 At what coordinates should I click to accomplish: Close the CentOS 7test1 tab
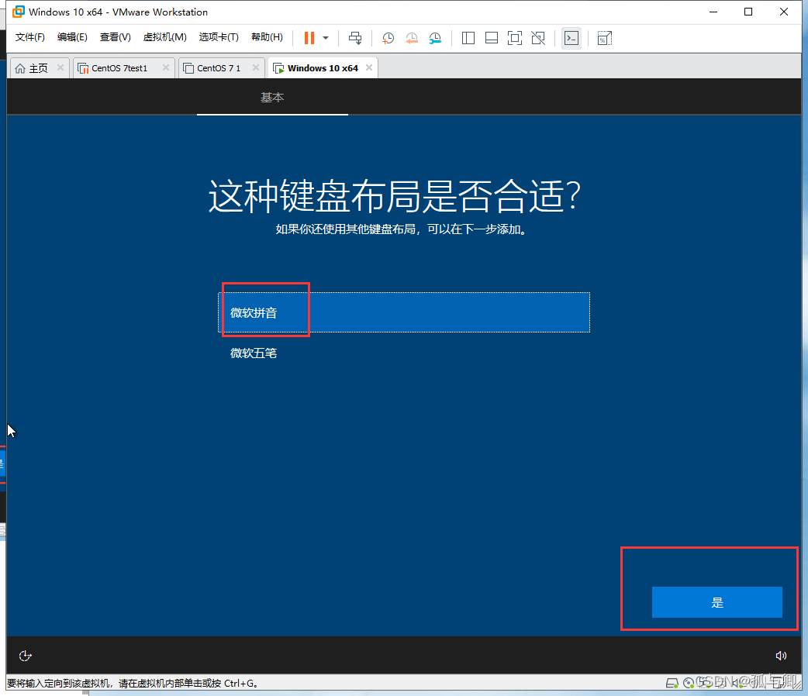point(165,67)
